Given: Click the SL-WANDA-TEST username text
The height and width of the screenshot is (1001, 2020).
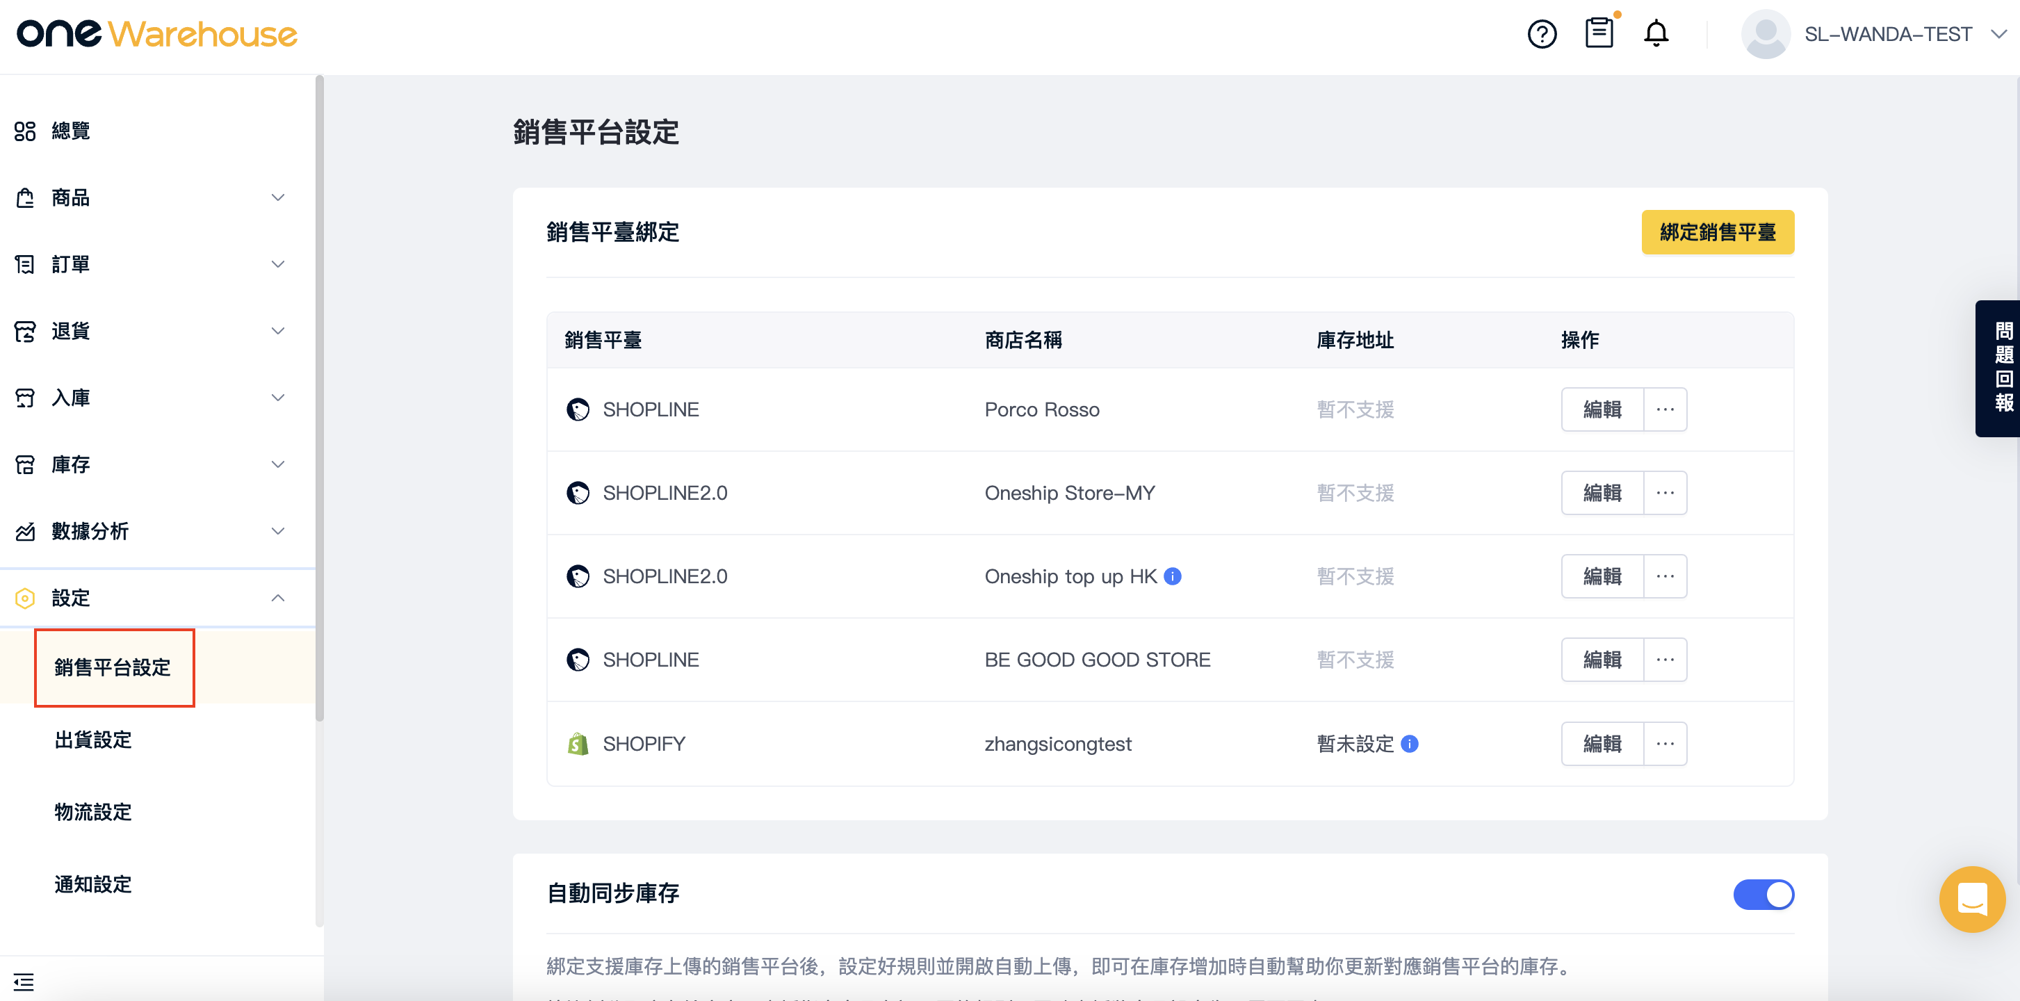Looking at the screenshot, I should click(1887, 34).
